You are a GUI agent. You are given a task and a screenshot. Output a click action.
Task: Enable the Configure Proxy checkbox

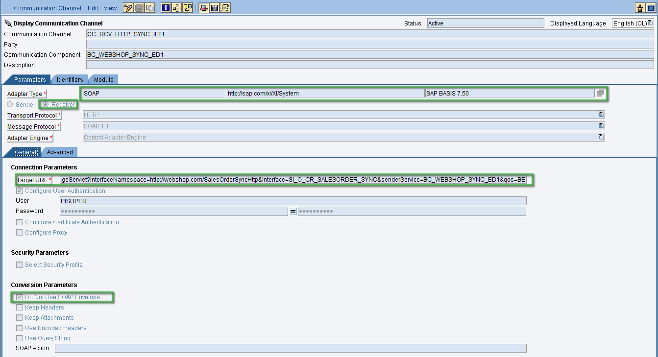click(20, 233)
